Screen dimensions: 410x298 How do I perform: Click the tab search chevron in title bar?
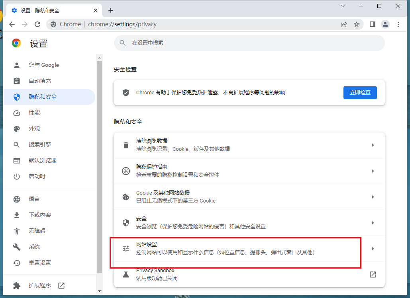[x=343, y=6]
